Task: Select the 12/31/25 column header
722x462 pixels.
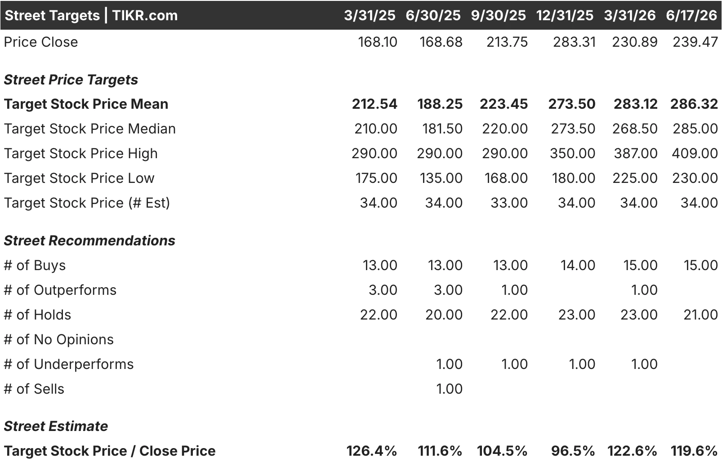Action: coord(565,15)
